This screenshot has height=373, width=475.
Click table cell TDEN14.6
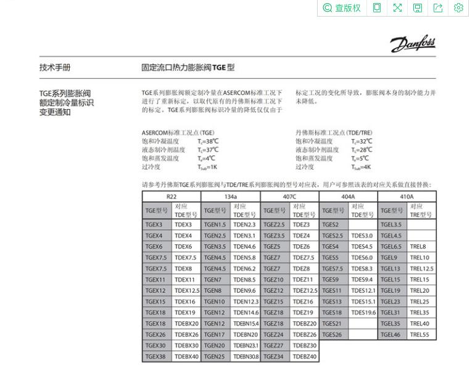(245, 313)
